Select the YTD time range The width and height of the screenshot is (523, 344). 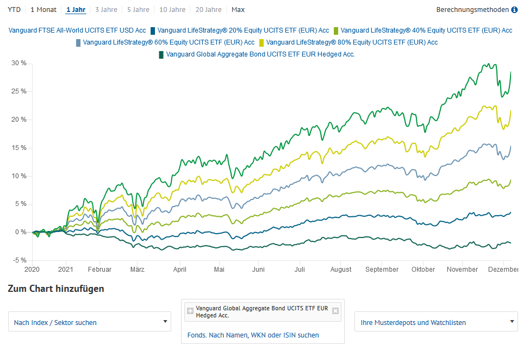14,10
